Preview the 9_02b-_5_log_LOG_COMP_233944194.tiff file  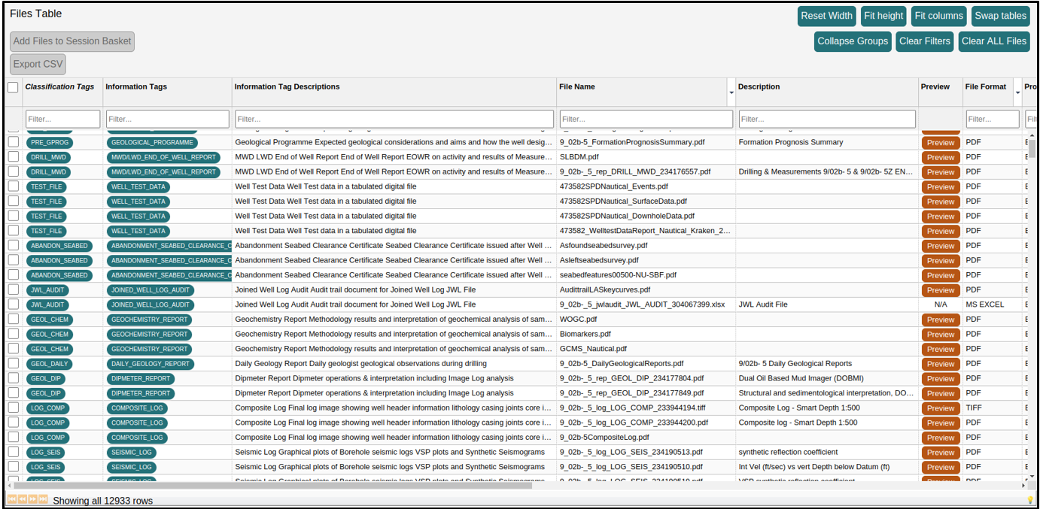(x=940, y=408)
